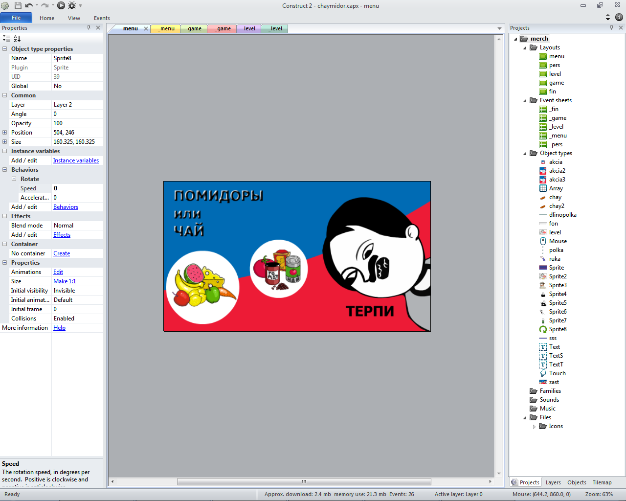Click the Undo arrow in the toolbar
Viewport: 626px width, 501px height.
click(x=29, y=5)
